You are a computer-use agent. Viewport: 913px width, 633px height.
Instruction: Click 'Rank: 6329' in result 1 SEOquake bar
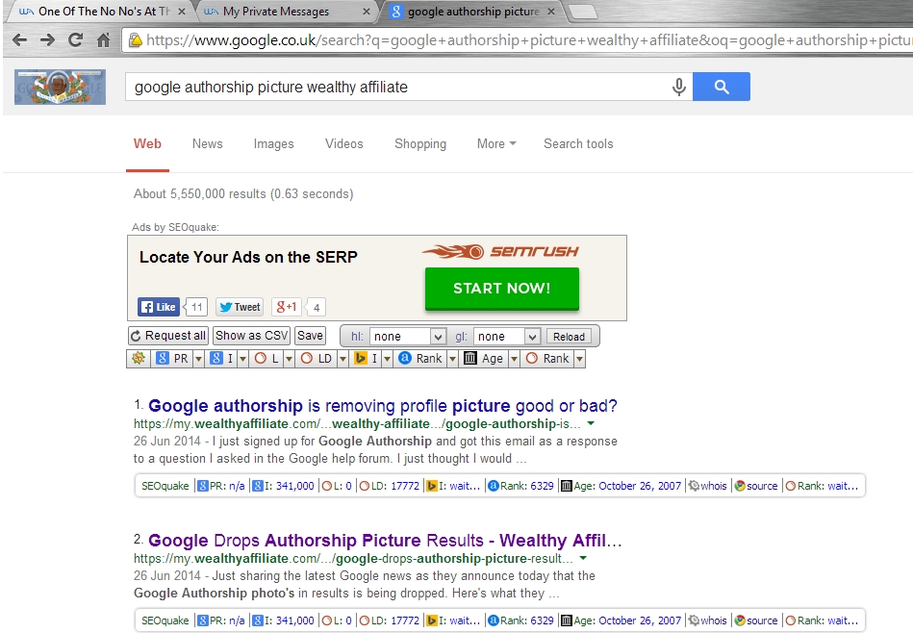point(520,486)
